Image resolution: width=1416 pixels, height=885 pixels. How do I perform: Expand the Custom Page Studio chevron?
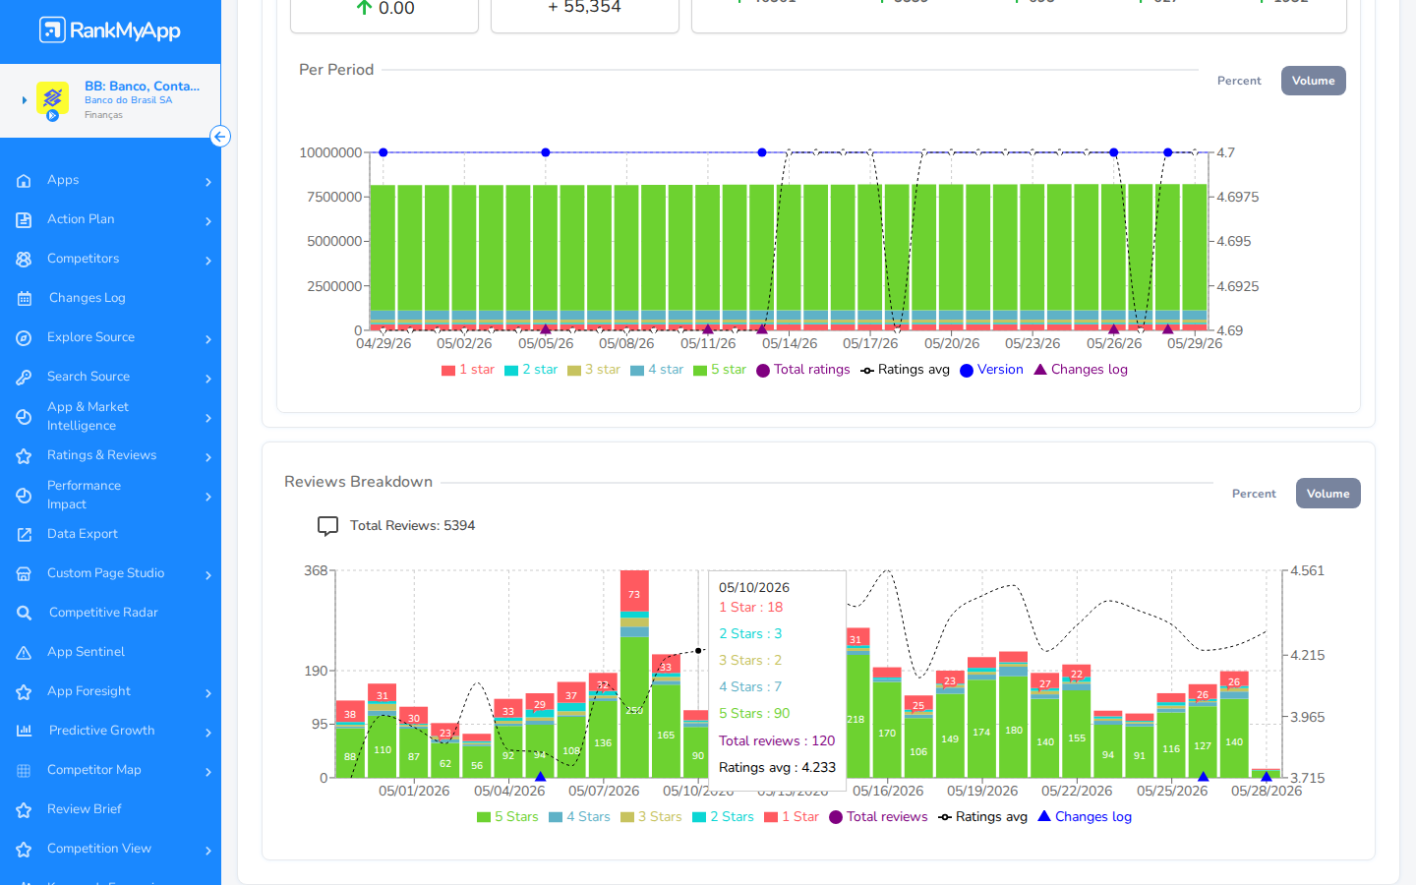point(208,575)
